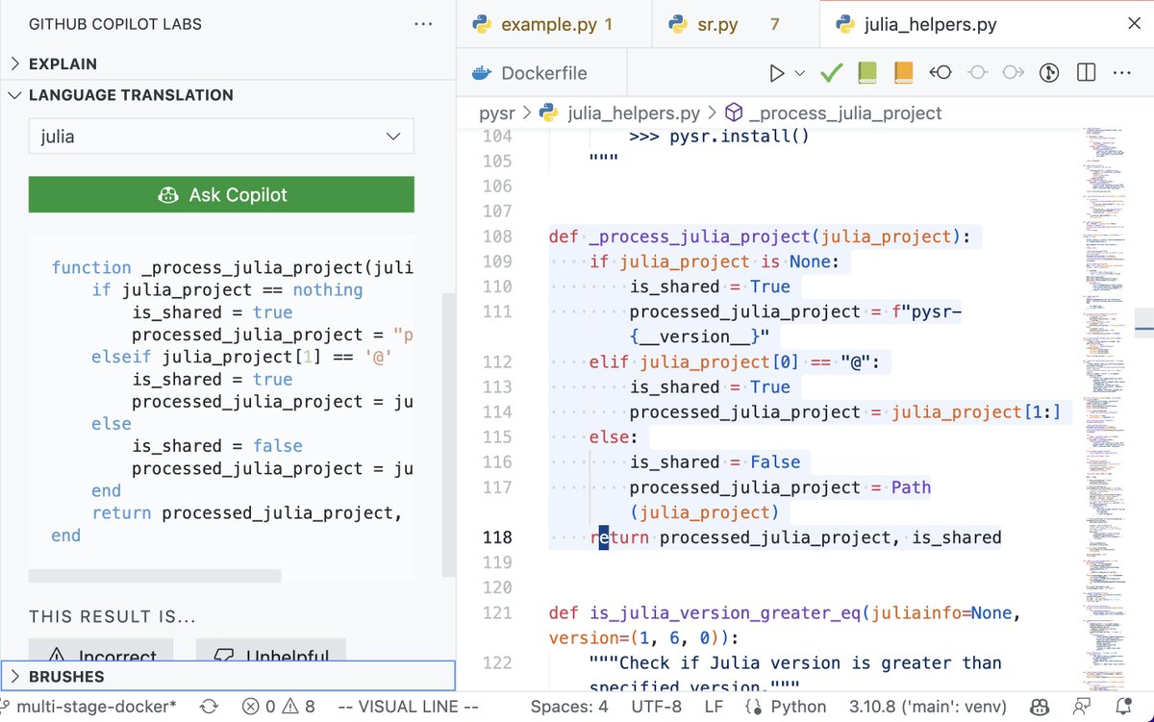Click pysr in the breadcrumb
Viewport: 1154px width, 722px height.
(497, 113)
